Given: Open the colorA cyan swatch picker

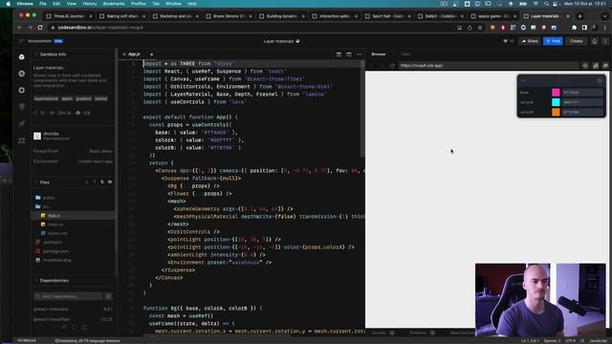Looking at the screenshot, I should click(x=556, y=102).
